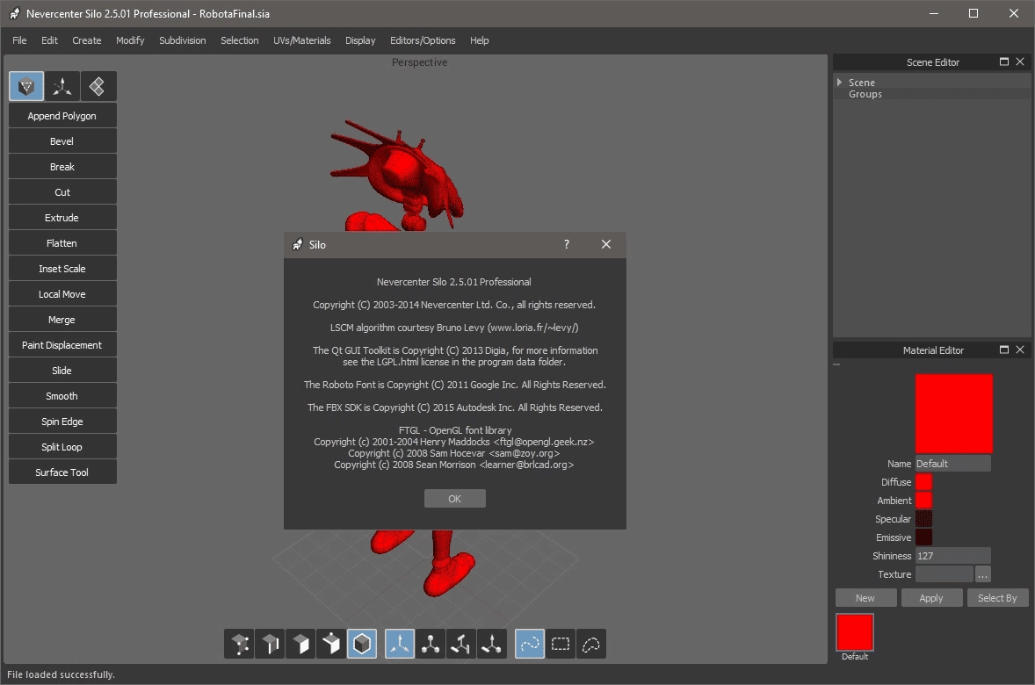
Task: Click the Cut tool button
Action: [x=62, y=192]
